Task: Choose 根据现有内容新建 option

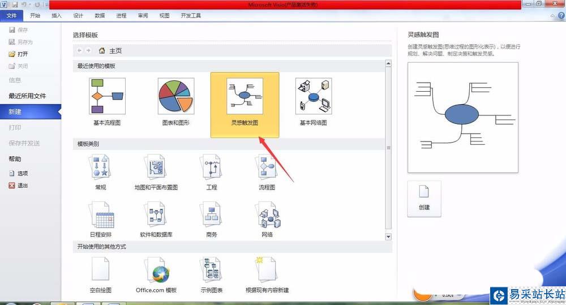Action: tap(267, 269)
